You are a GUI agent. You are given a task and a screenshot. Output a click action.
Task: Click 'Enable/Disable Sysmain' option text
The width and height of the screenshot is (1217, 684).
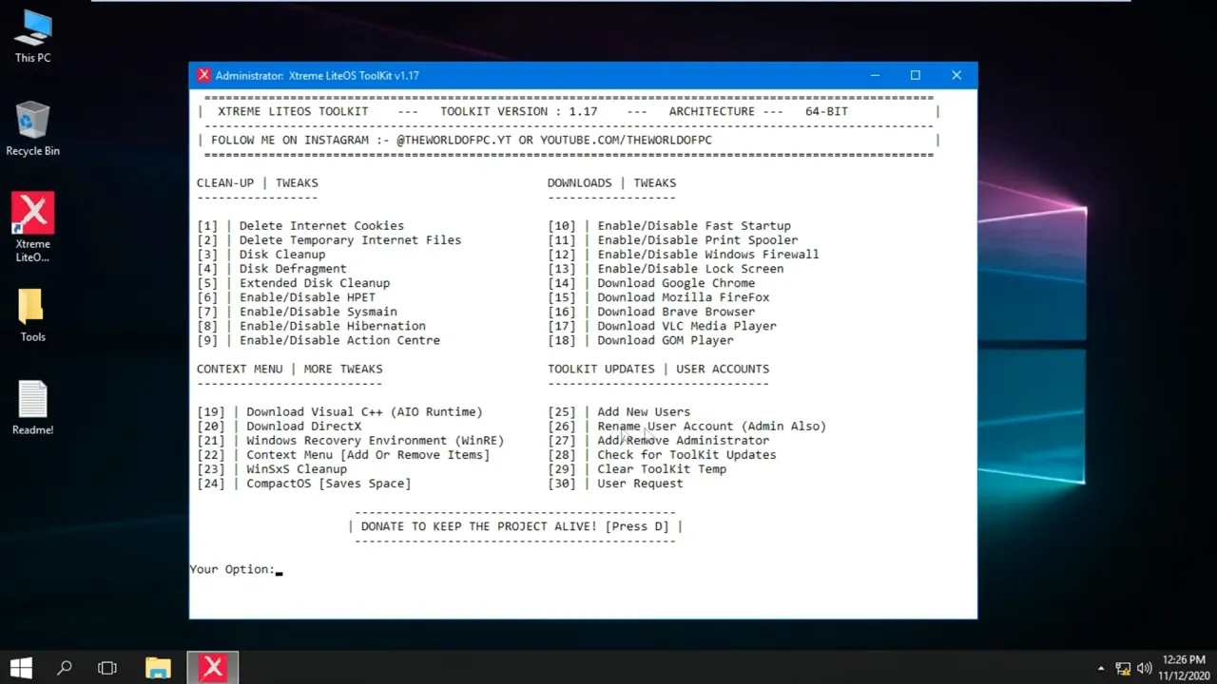pyautogui.click(x=319, y=312)
